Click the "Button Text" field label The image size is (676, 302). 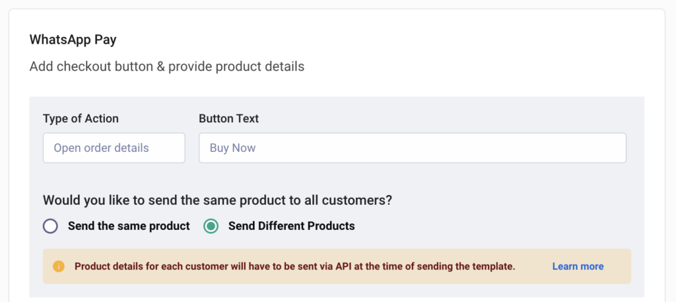[228, 119]
